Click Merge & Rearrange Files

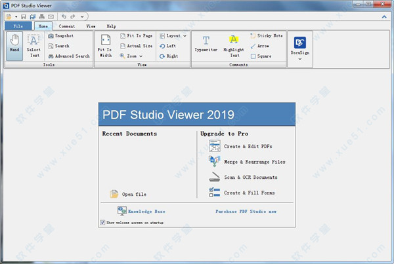(x=247, y=162)
